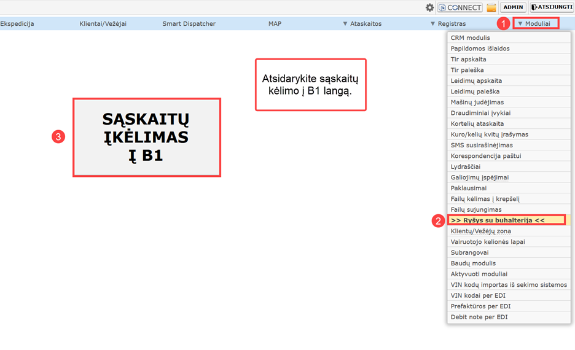The image size is (575, 350).
Task: Select Kuro/kelių kvitų įrašymas
Action: [509, 134]
